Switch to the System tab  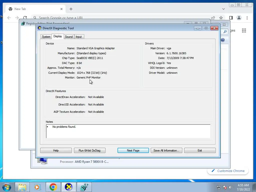46,37
